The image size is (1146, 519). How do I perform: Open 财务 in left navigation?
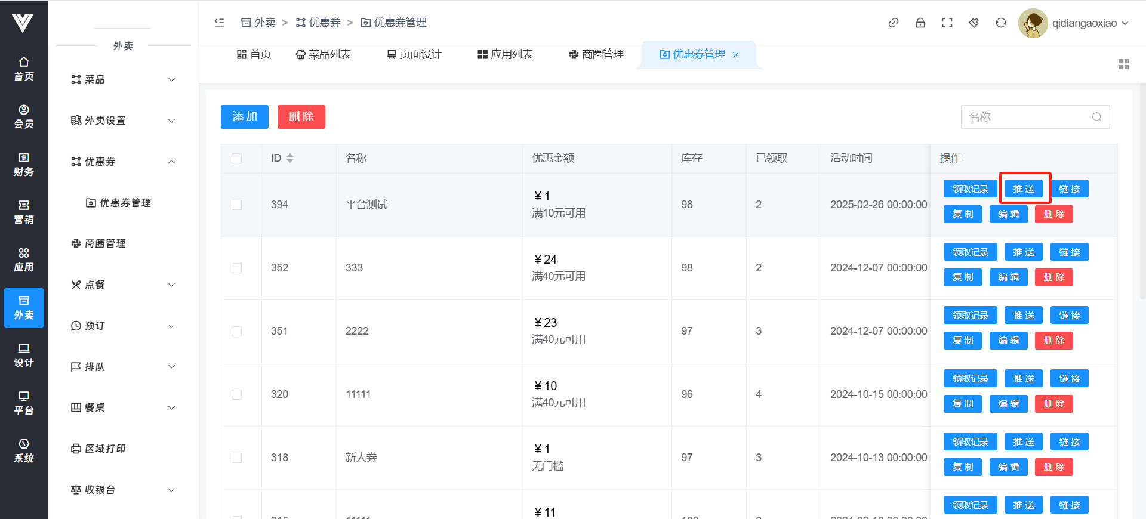click(24, 164)
